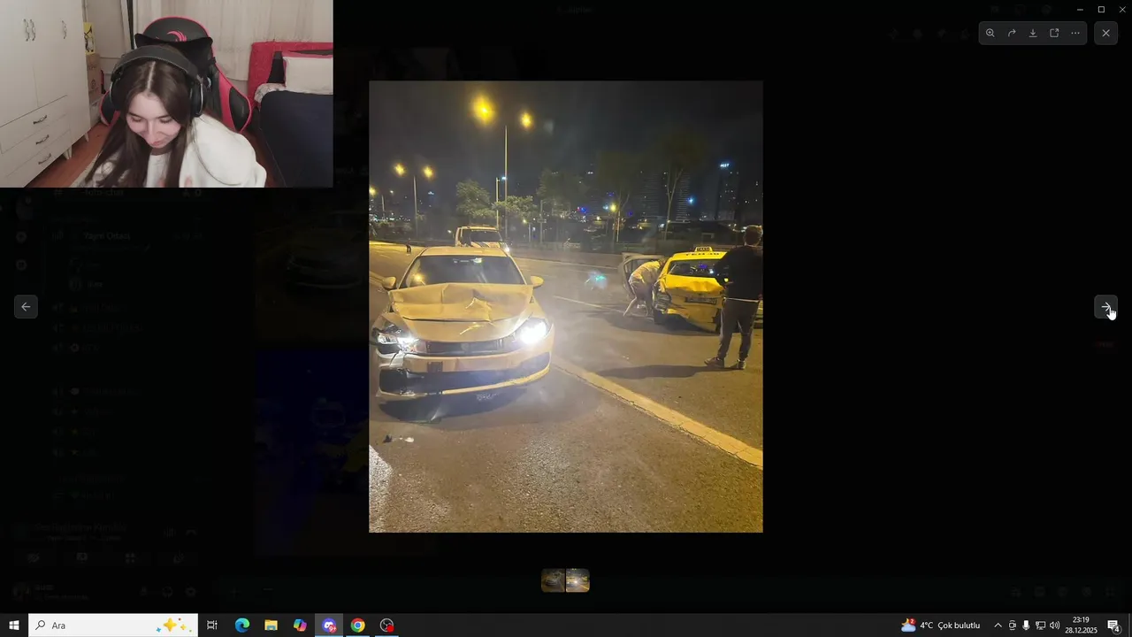Viewport: 1132px width, 637px height.
Task: Open the notification center with 4 badge
Action: point(1113,625)
